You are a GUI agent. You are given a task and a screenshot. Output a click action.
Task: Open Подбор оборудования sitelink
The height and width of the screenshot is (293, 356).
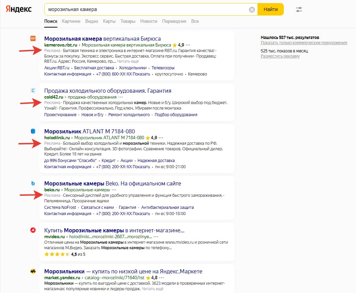click(x=176, y=115)
